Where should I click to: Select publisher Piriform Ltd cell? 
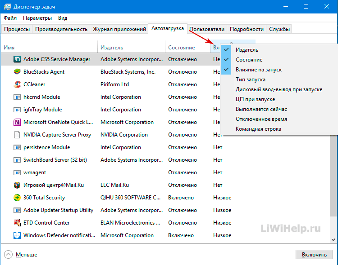[114, 84]
